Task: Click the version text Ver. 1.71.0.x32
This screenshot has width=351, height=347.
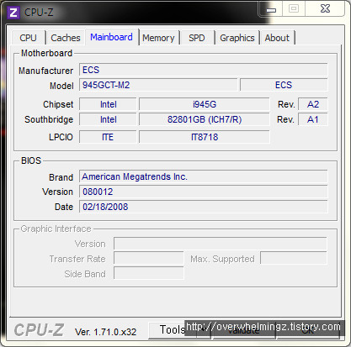Action: [x=105, y=332]
